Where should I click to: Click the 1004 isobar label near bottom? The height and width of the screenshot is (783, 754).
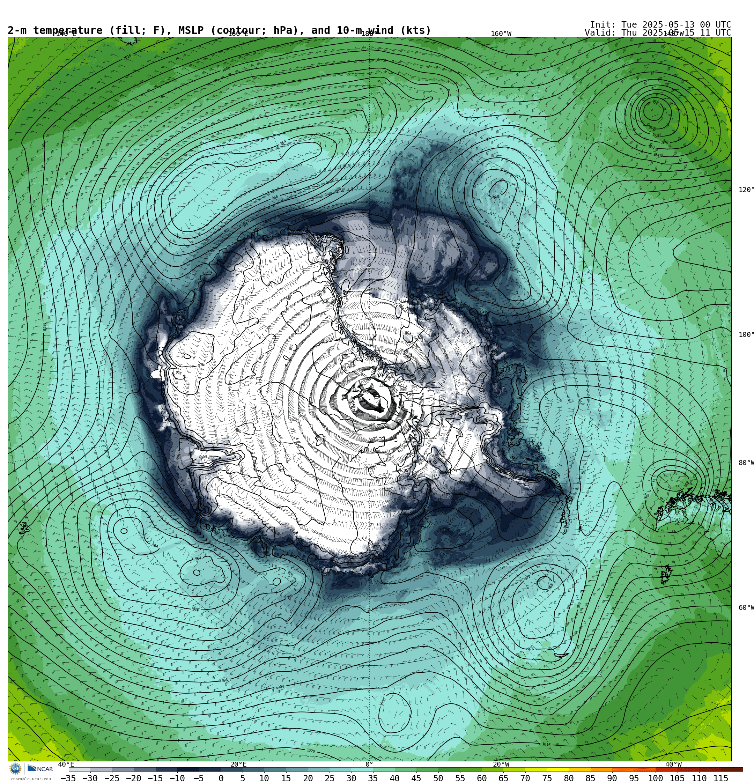click(280, 687)
